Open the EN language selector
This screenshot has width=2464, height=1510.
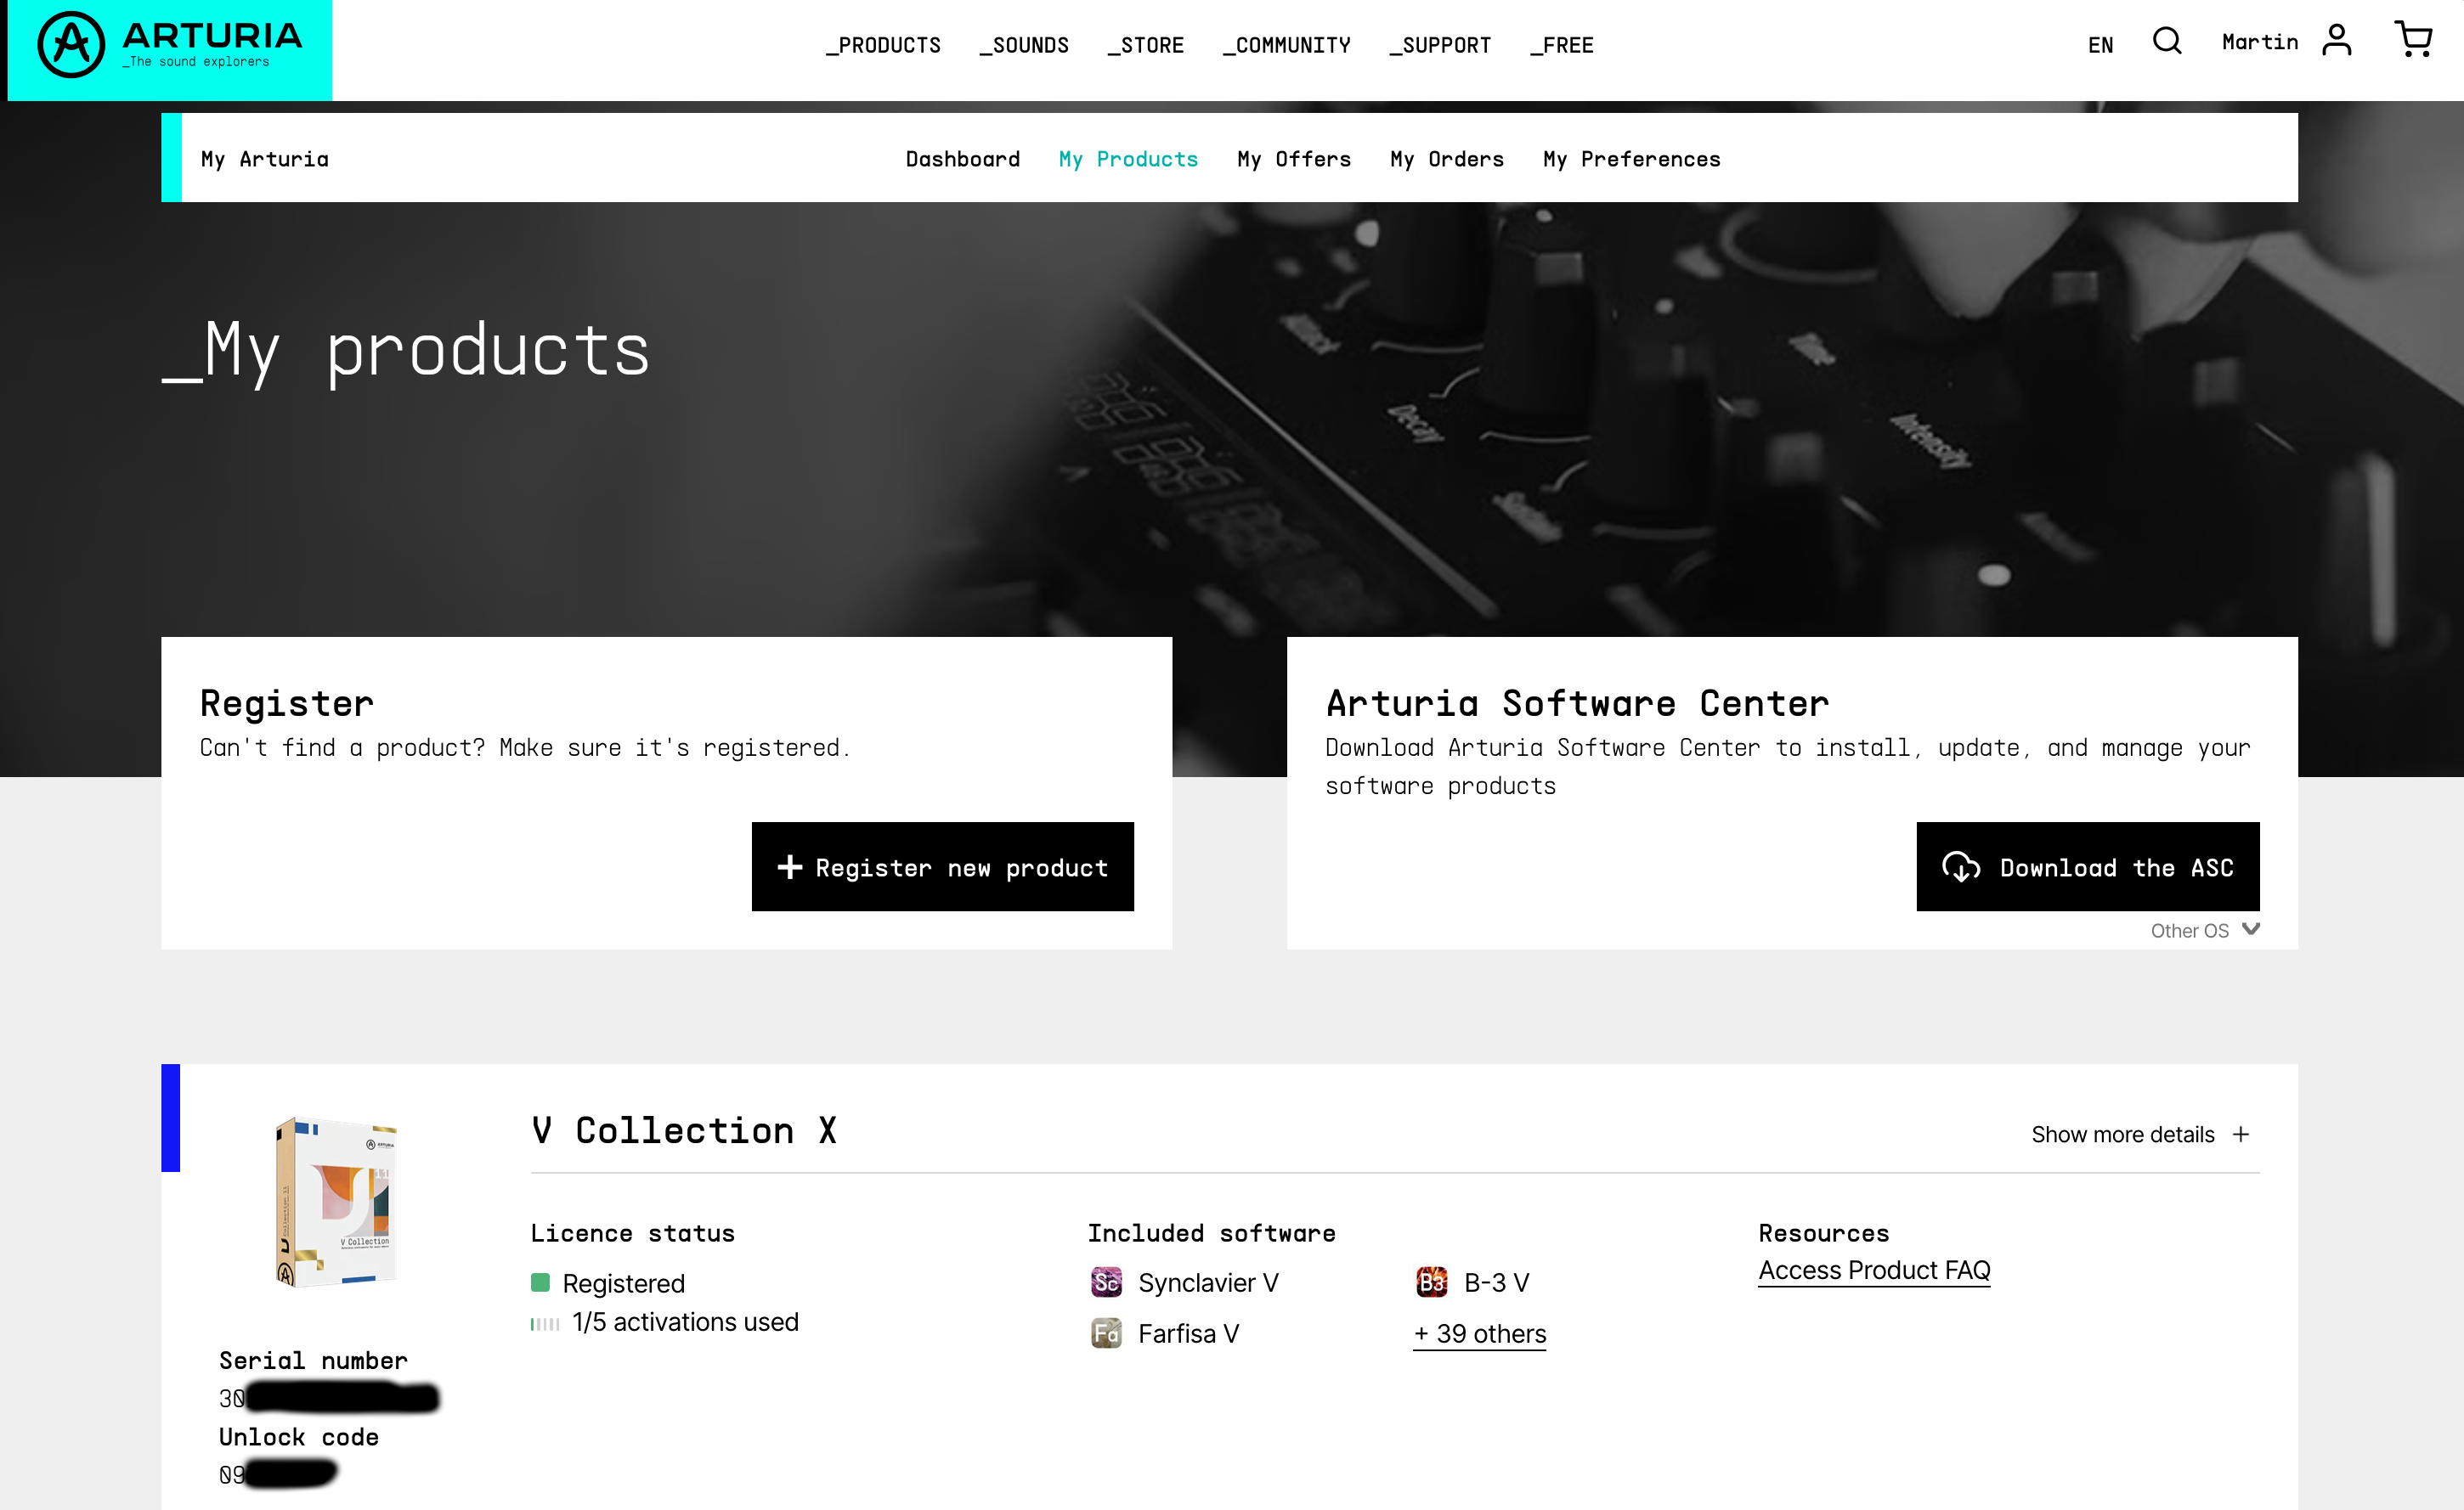point(2100,45)
